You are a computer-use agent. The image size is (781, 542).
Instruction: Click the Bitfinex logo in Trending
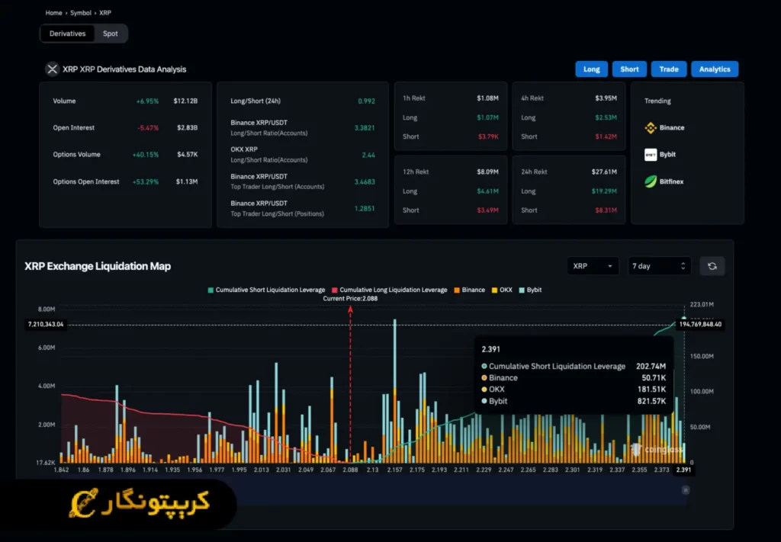pyautogui.click(x=651, y=181)
